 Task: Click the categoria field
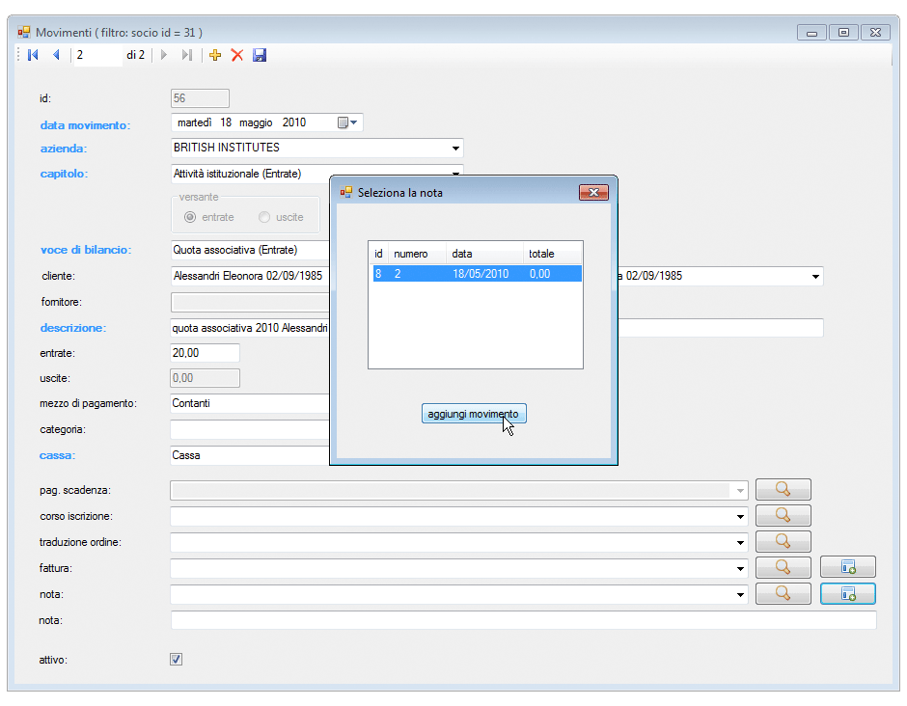(250, 429)
